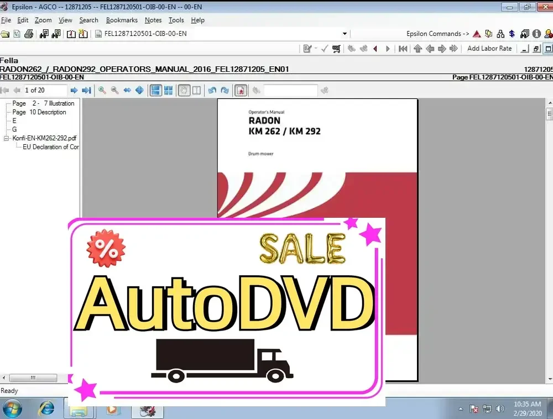Open the Zoom menu

coord(43,20)
